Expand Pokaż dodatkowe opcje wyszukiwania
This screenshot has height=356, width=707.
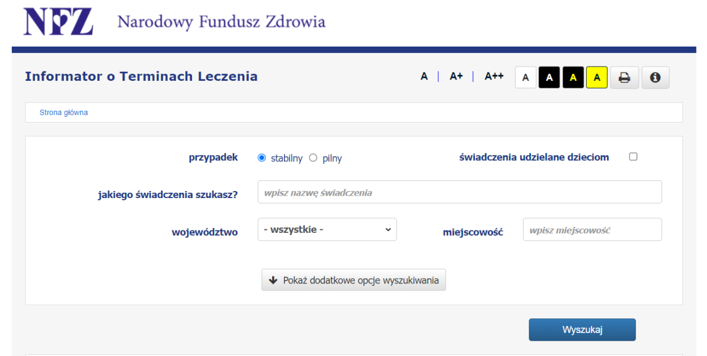point(353,279)
